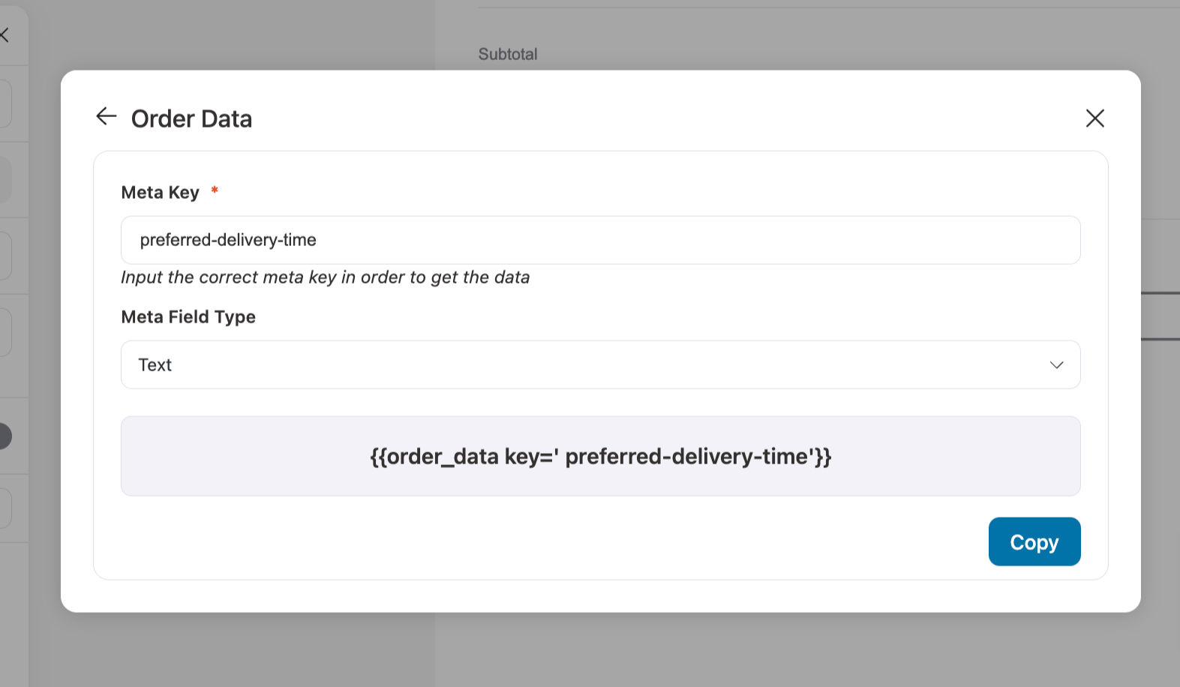The width and height of the screenshot is (1180, 687).
Task: Go back using the Order Data arrow
Action: [107, 116]
